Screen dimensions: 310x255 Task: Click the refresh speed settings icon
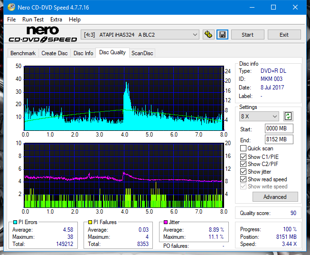[x=288, y=116]
